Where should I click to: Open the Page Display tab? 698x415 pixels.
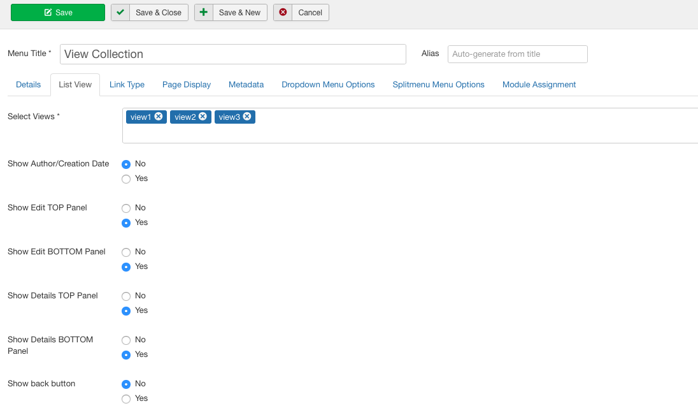coord(187,85)
